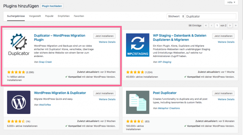Open the Metaphor Creations author link
Image resolution: width=243 pixels, height=135 pixels.
click(x=169, y=108)
